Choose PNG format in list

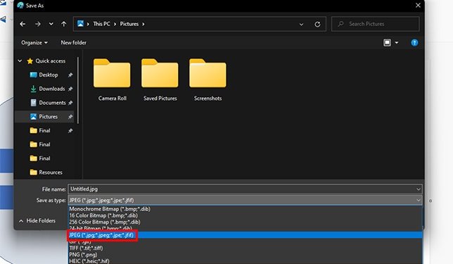[x=245, y=255]
